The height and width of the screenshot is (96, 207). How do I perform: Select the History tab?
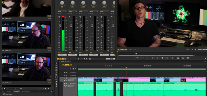point(17,91)
